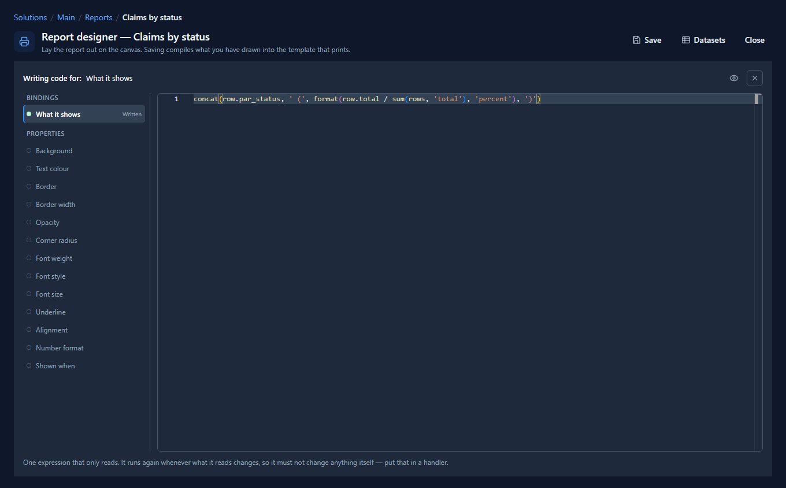The height and width of the screenshot is (488, 786).
Task: Open Reports breadcrumb link
Action: pos(99,17)
